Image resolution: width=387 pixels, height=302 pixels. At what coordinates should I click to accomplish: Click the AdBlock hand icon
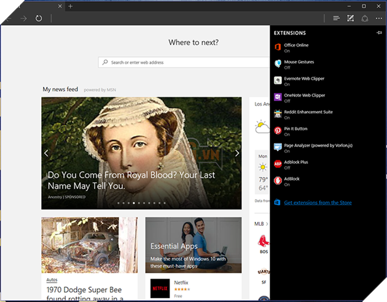(x=278, y=180)
